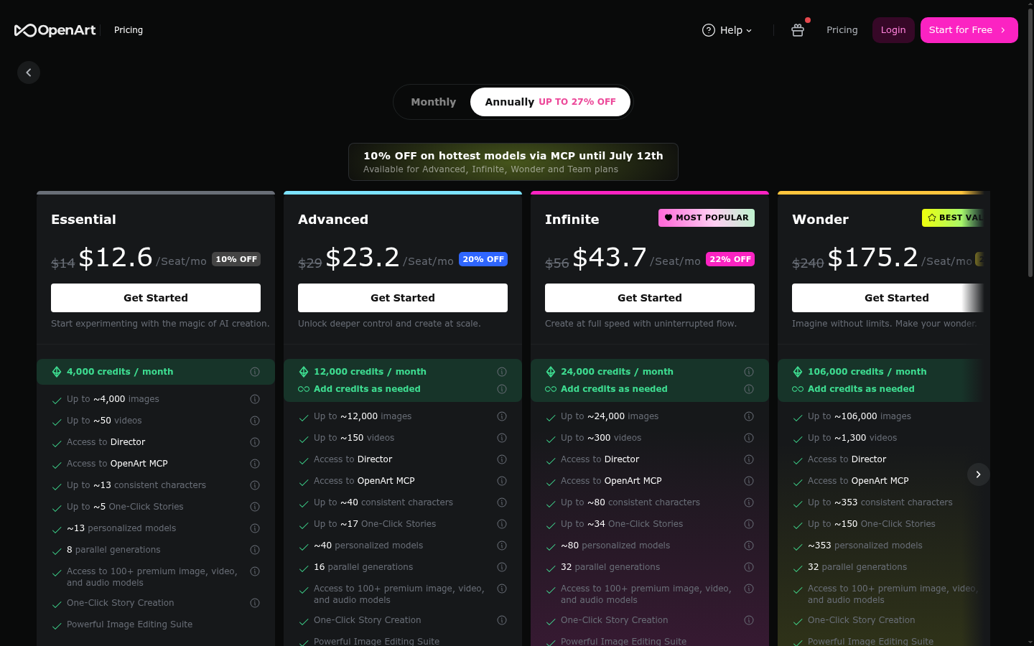
Task: Open the OpenArt logo home link
Action: pos(55,30)
